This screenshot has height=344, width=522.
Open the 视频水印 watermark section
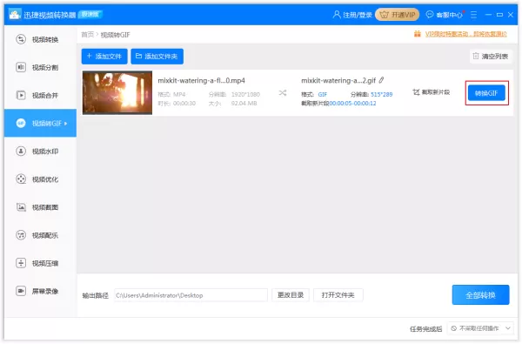(40, 152)
